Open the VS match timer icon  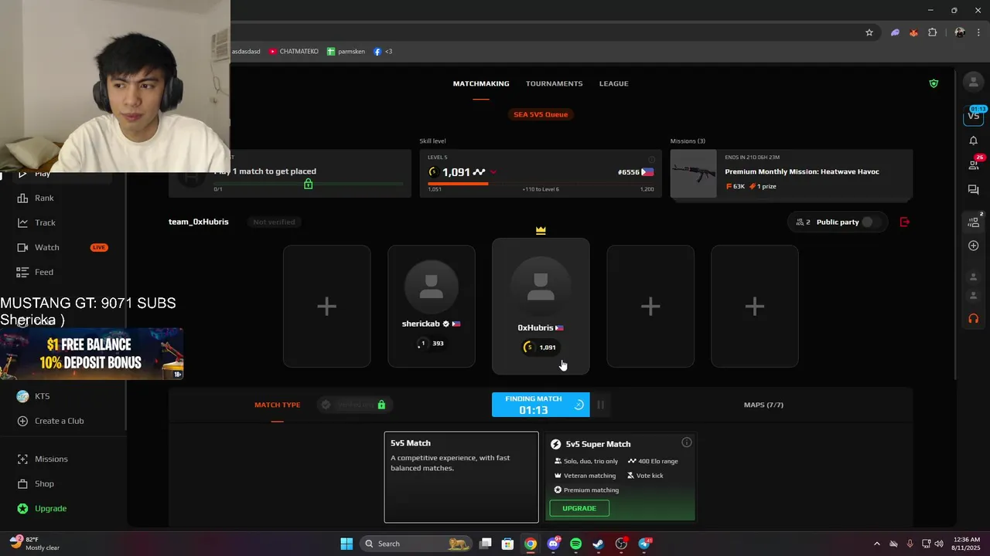[x=973, y=115]
